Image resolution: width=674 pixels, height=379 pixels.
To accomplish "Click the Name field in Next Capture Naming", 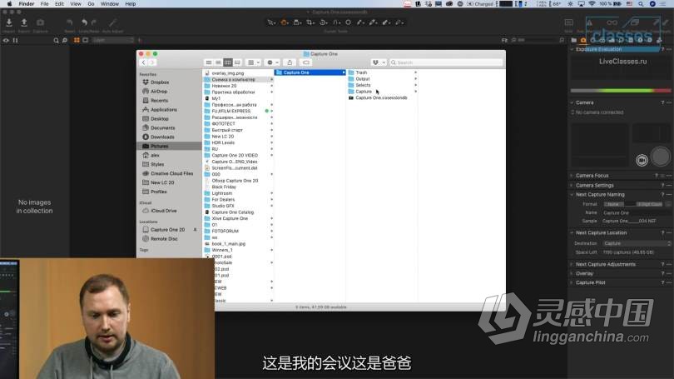I will coord(637,213).
